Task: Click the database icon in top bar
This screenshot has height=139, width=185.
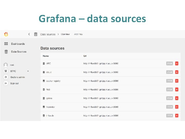Action: click(x=36, y=34)
